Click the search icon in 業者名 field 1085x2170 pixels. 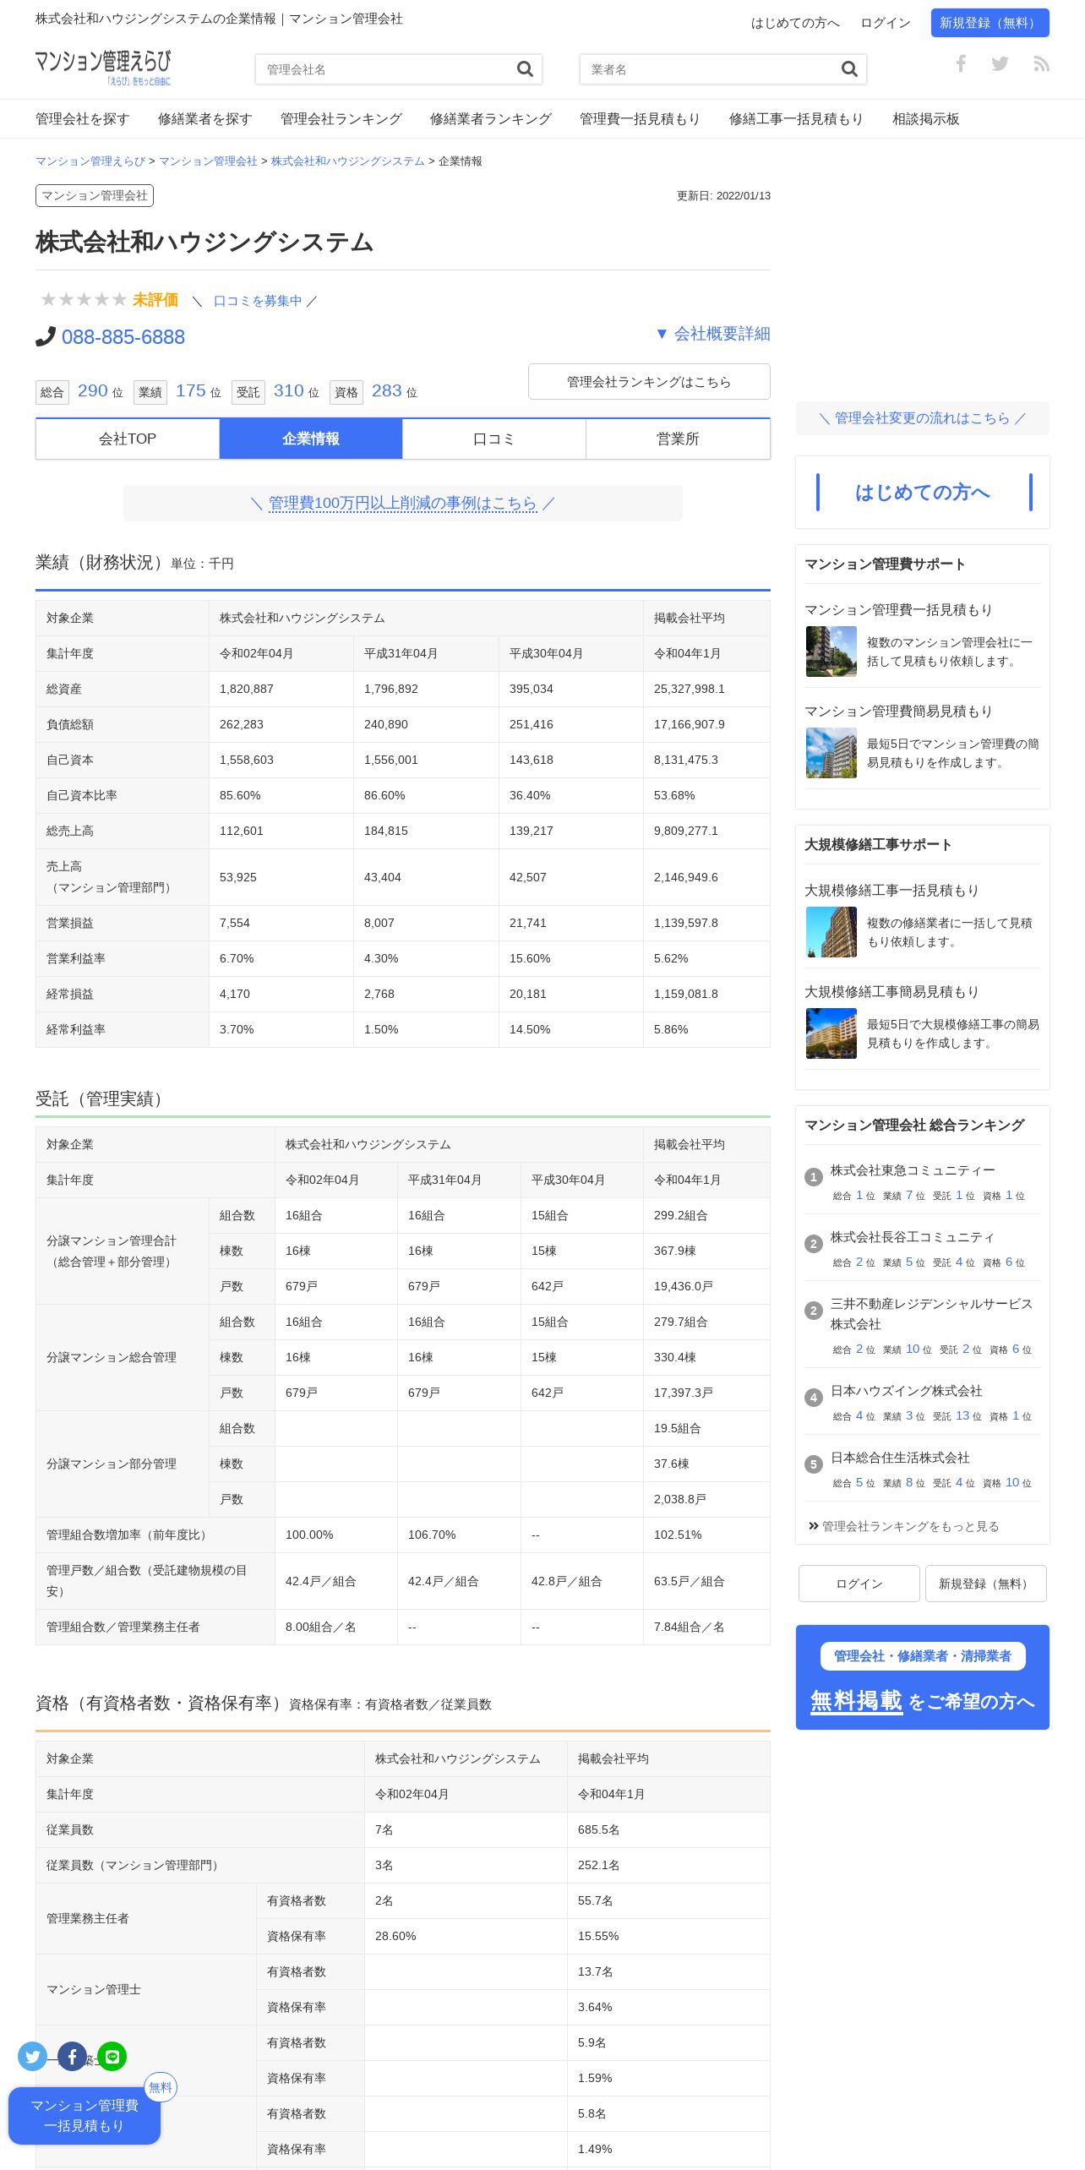849,69
